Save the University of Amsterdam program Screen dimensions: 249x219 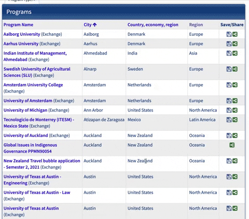[x=229, y=101]
